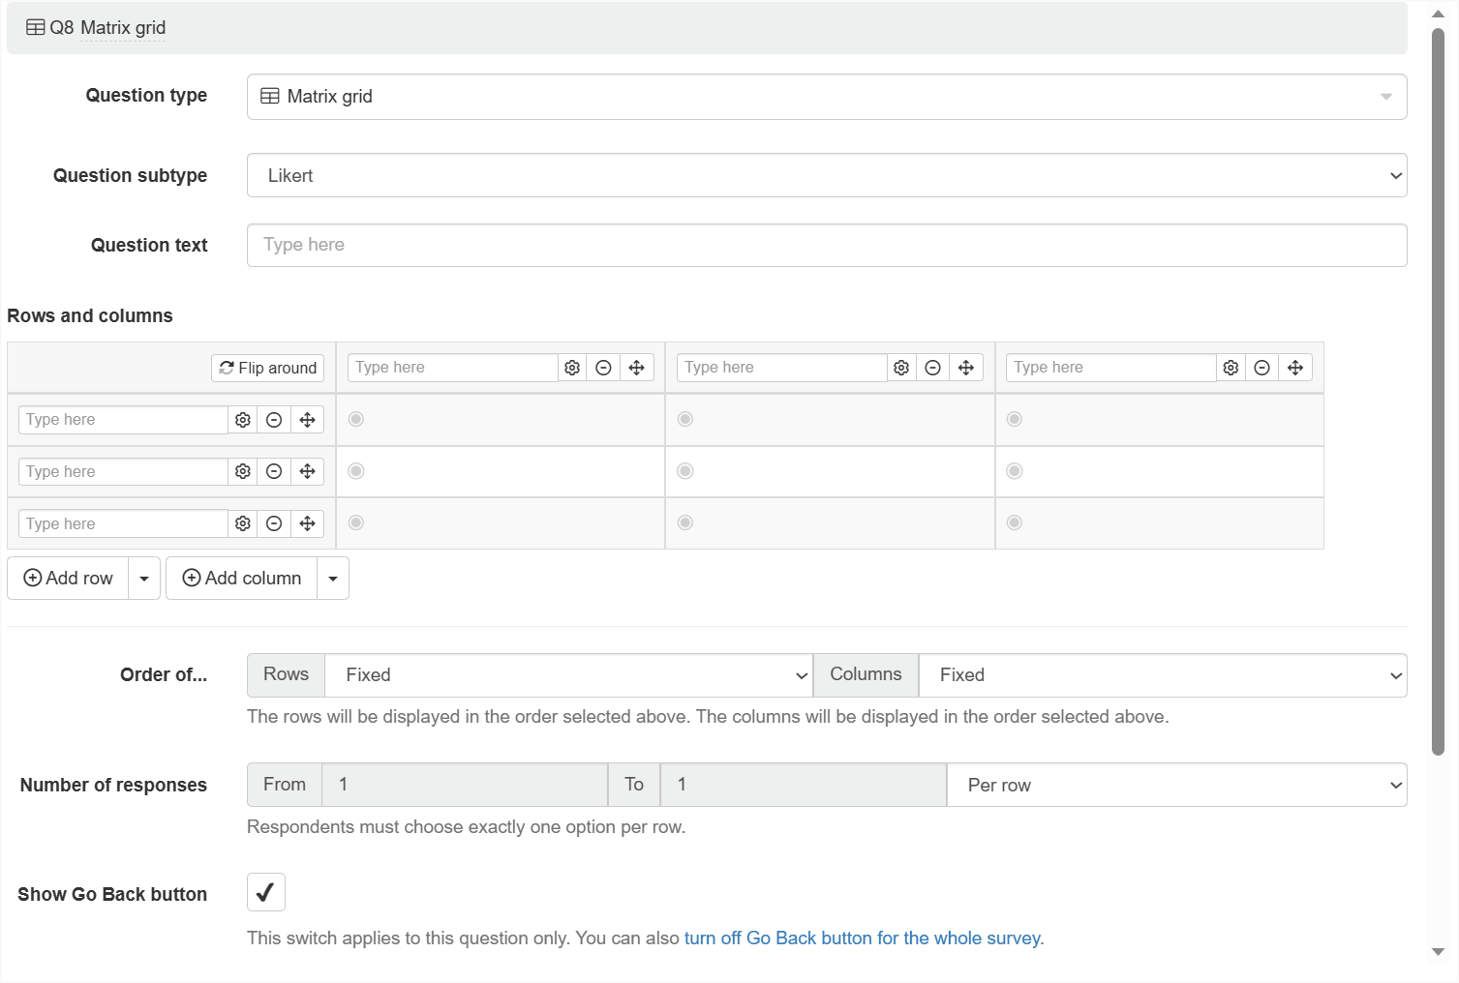
Task: Click move handle of first row
Action: tap(308, 420)
